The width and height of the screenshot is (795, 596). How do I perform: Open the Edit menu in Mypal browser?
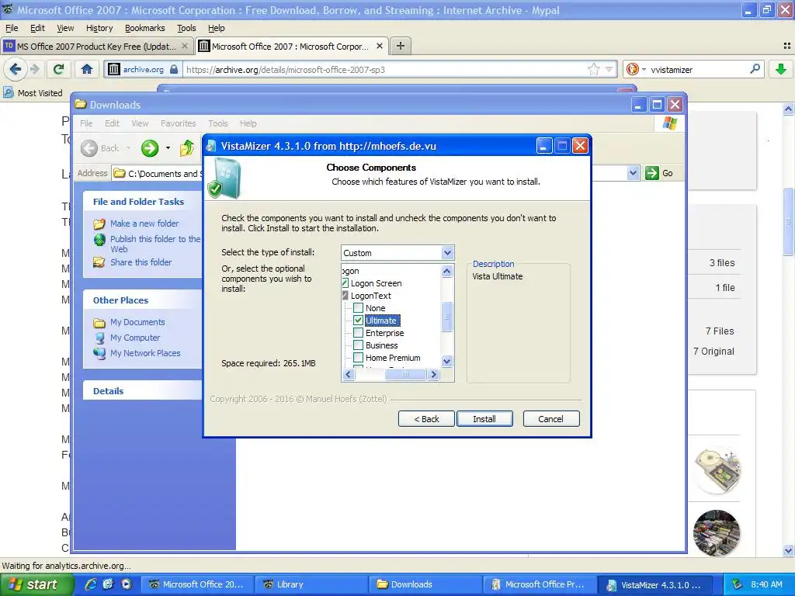pos(37,29)
